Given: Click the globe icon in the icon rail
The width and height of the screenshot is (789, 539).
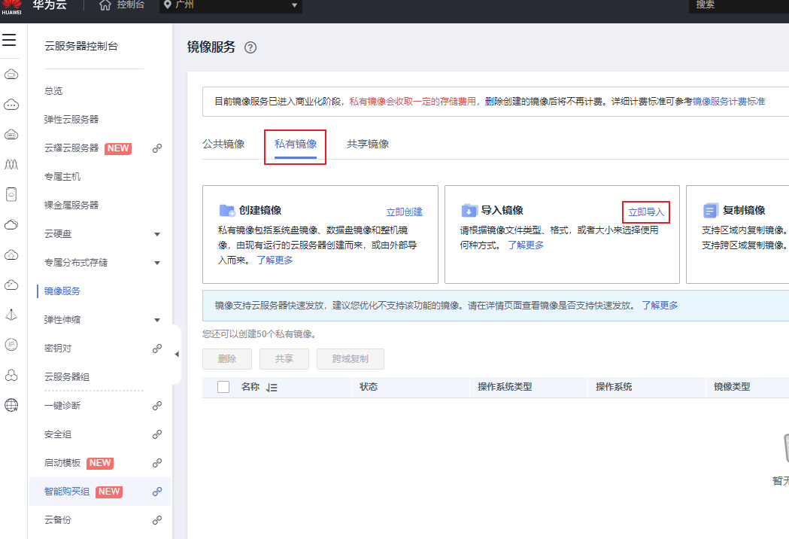Looking at the screenshot, I should (11, 405).
